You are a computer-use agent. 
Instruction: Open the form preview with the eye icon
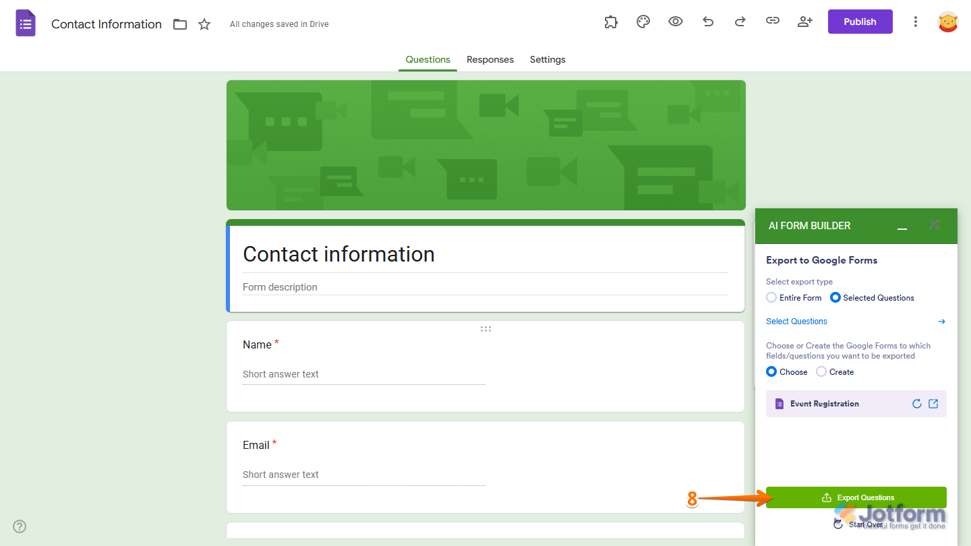point(675,22)
